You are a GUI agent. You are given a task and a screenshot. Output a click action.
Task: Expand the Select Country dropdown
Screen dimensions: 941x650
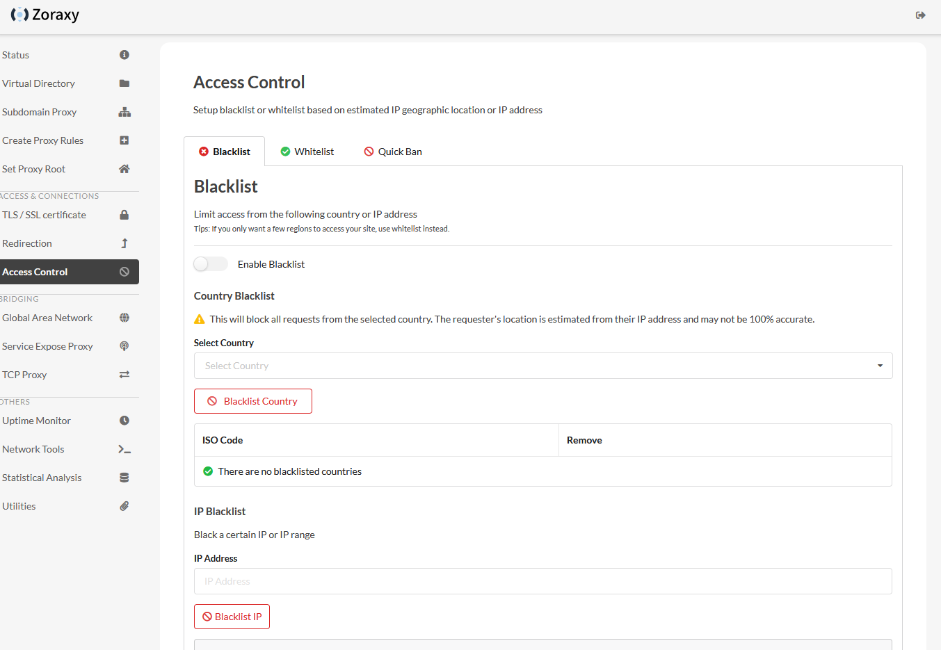click(543, 366)
